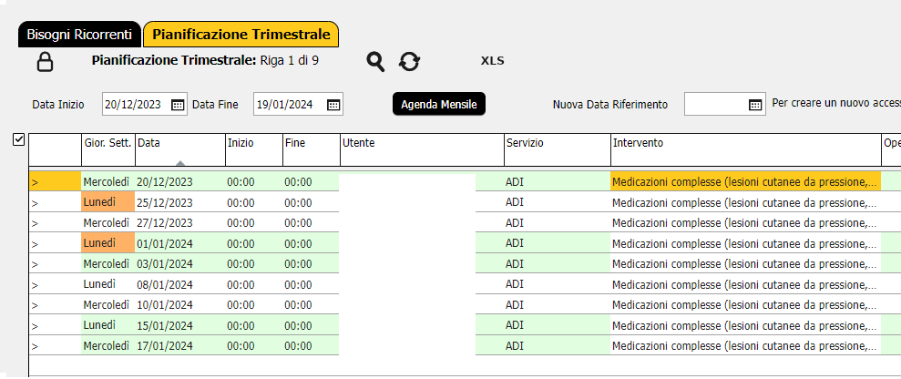Click the orange Lunedì cell for 01/01/2024

point(108,243)
